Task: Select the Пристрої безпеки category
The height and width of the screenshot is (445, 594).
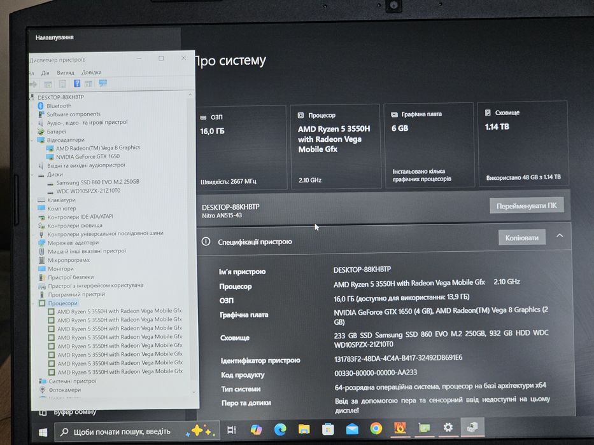Action: pos(71,277)
